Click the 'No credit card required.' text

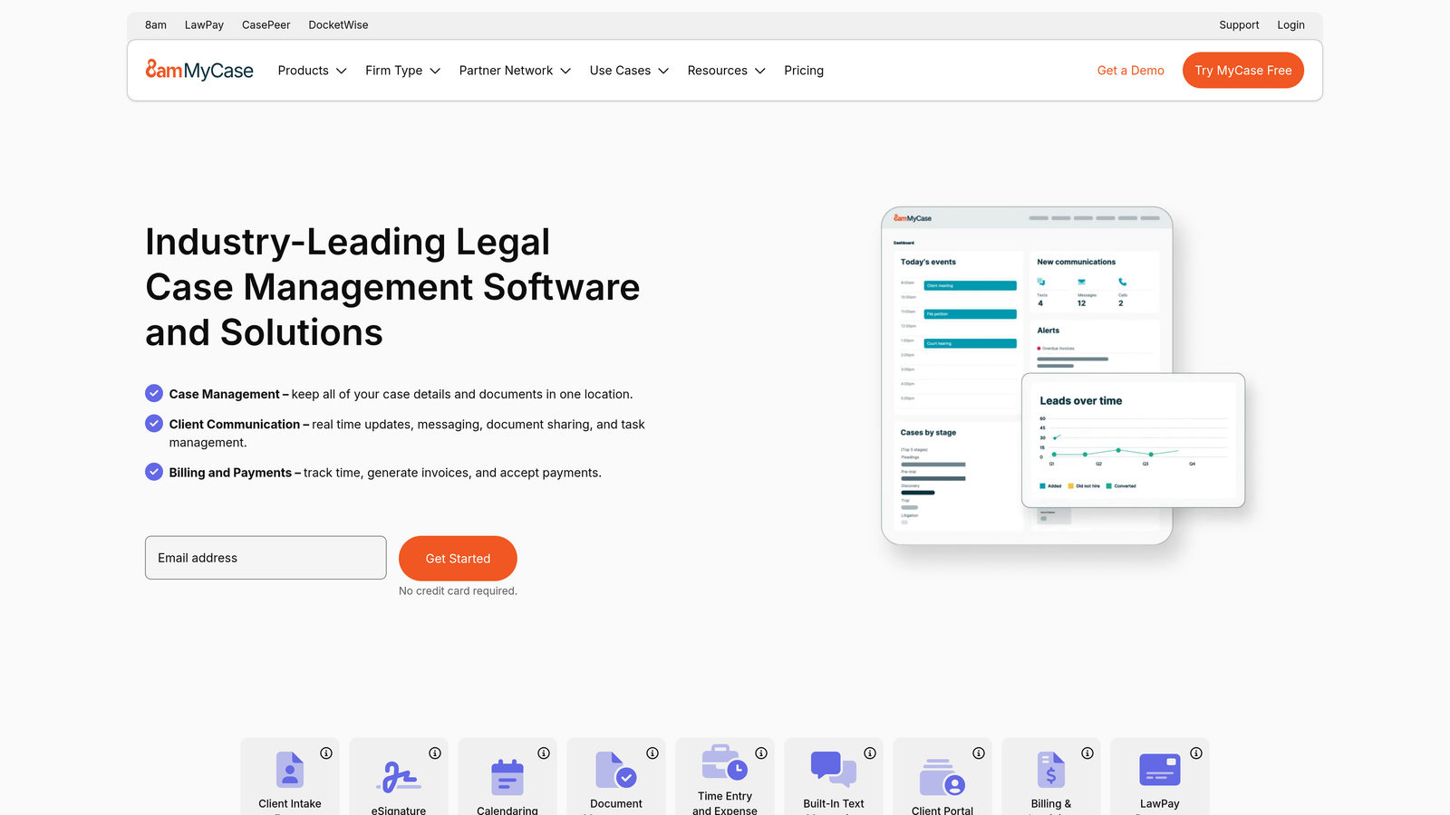point(458,591)
